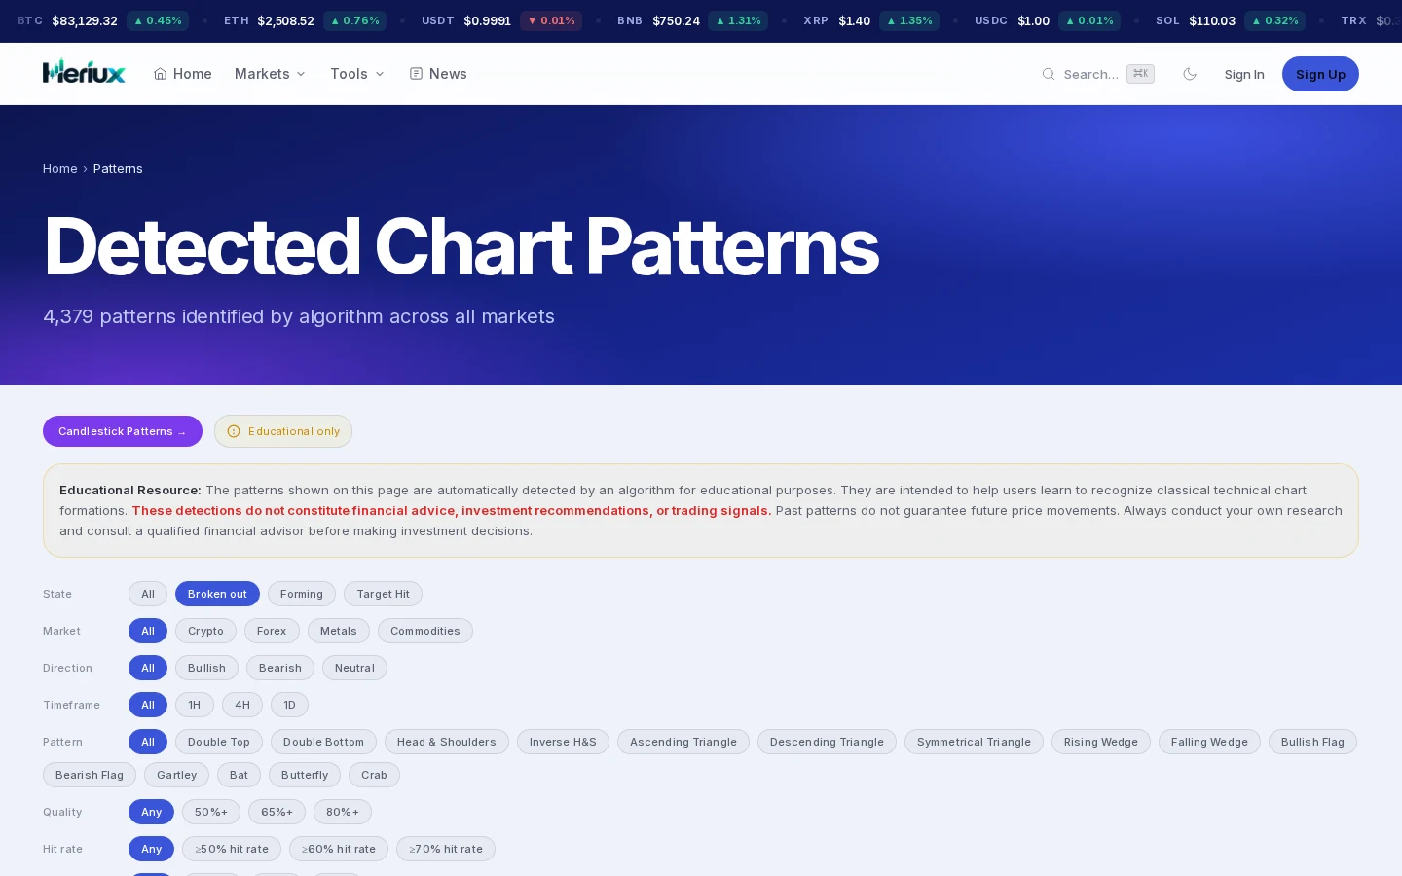
Task: Filter by Rising Wedge pattern
Action: 1101,742
